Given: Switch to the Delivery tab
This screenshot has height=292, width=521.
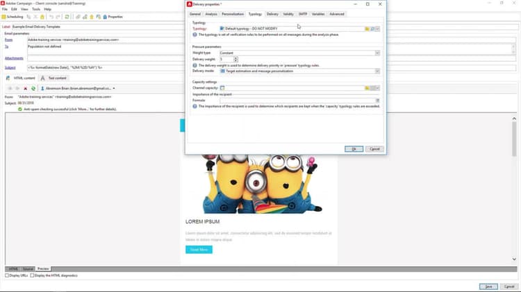Looking at the screenshot, I should pyautogui.click(x=272, y=14).
